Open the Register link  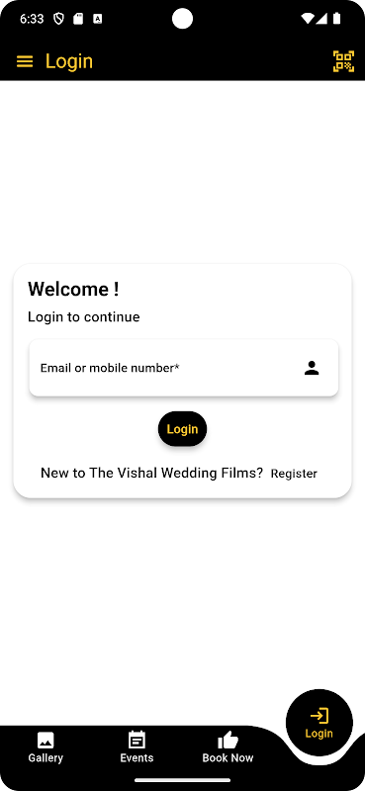coord(294,474)
